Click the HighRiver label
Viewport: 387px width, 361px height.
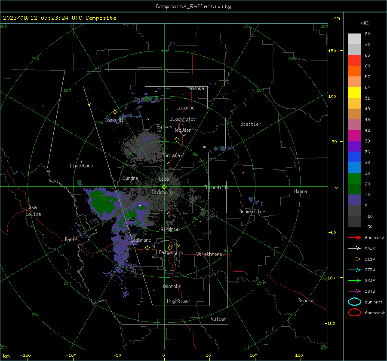click(x=178, y=301)
